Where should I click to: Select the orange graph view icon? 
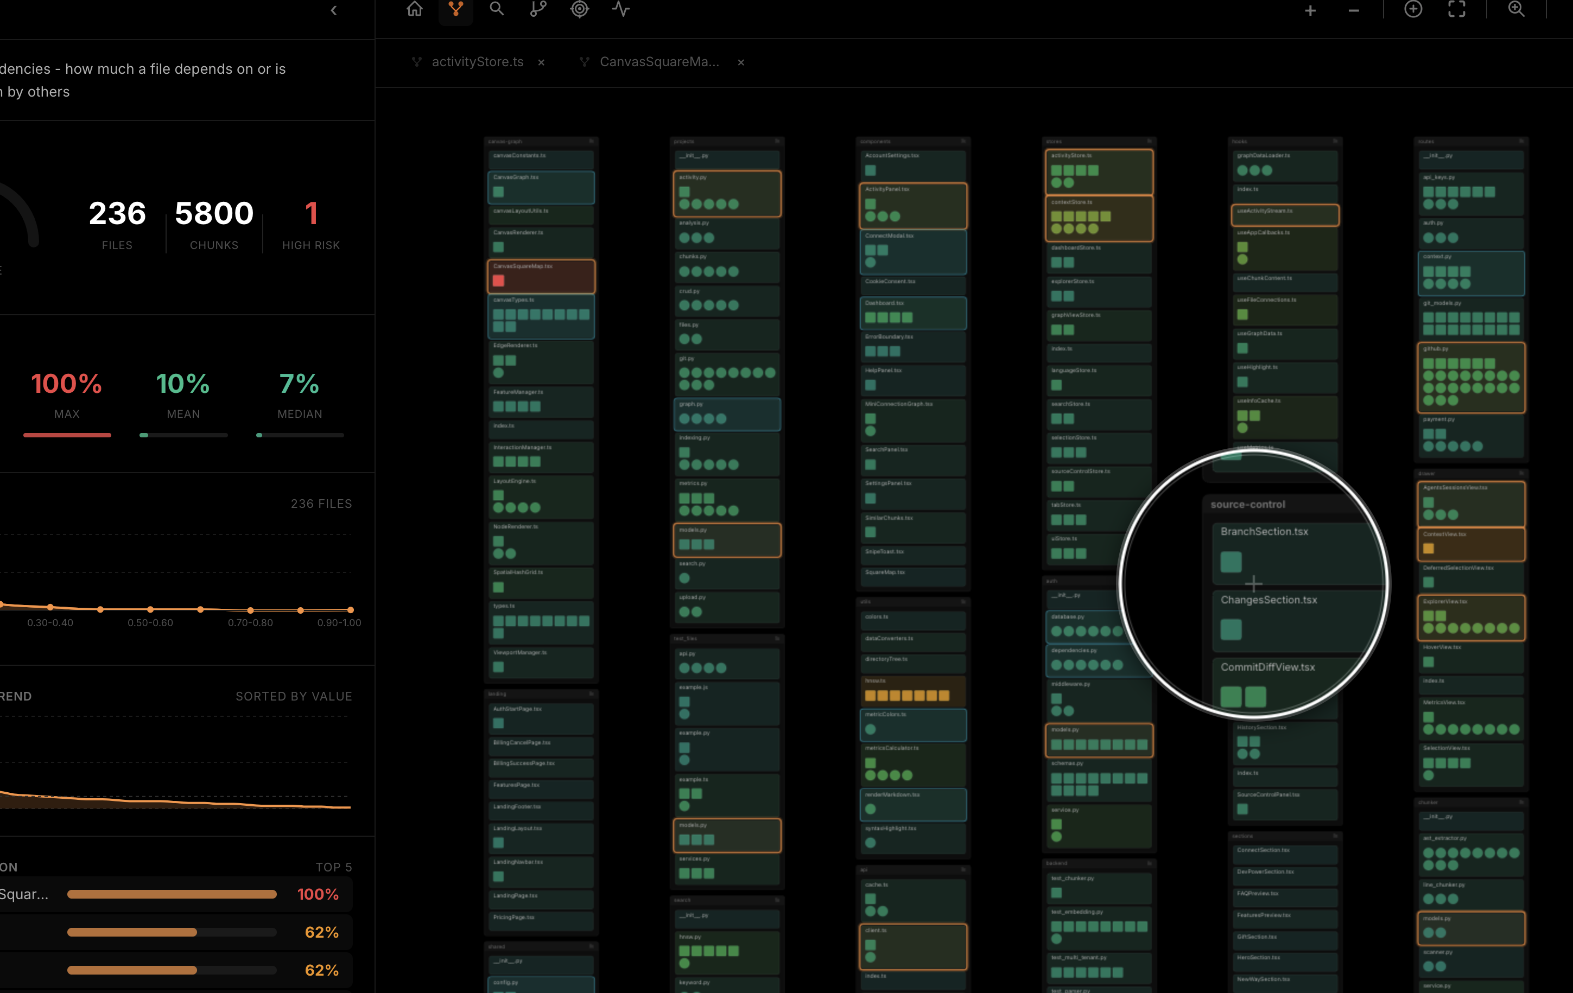click(x=455, y=9)
